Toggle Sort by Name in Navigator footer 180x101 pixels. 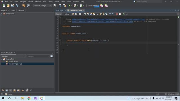tap(27, 90)
